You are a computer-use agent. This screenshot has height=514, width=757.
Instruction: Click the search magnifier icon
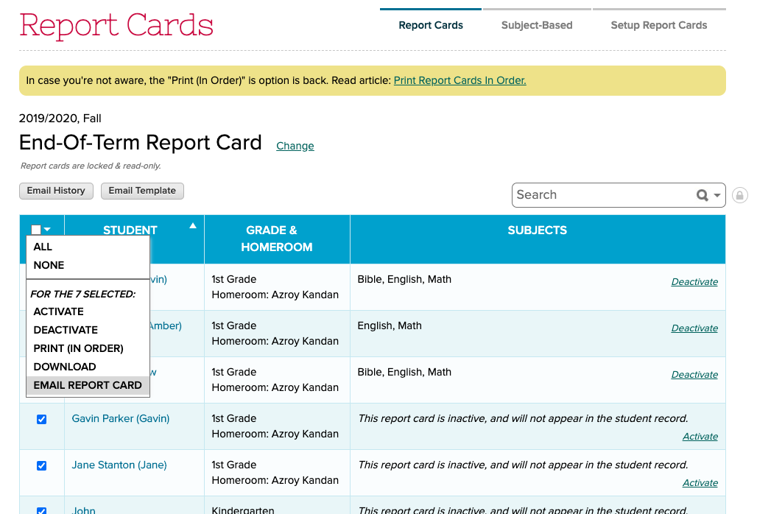click(x=702, y=195)
